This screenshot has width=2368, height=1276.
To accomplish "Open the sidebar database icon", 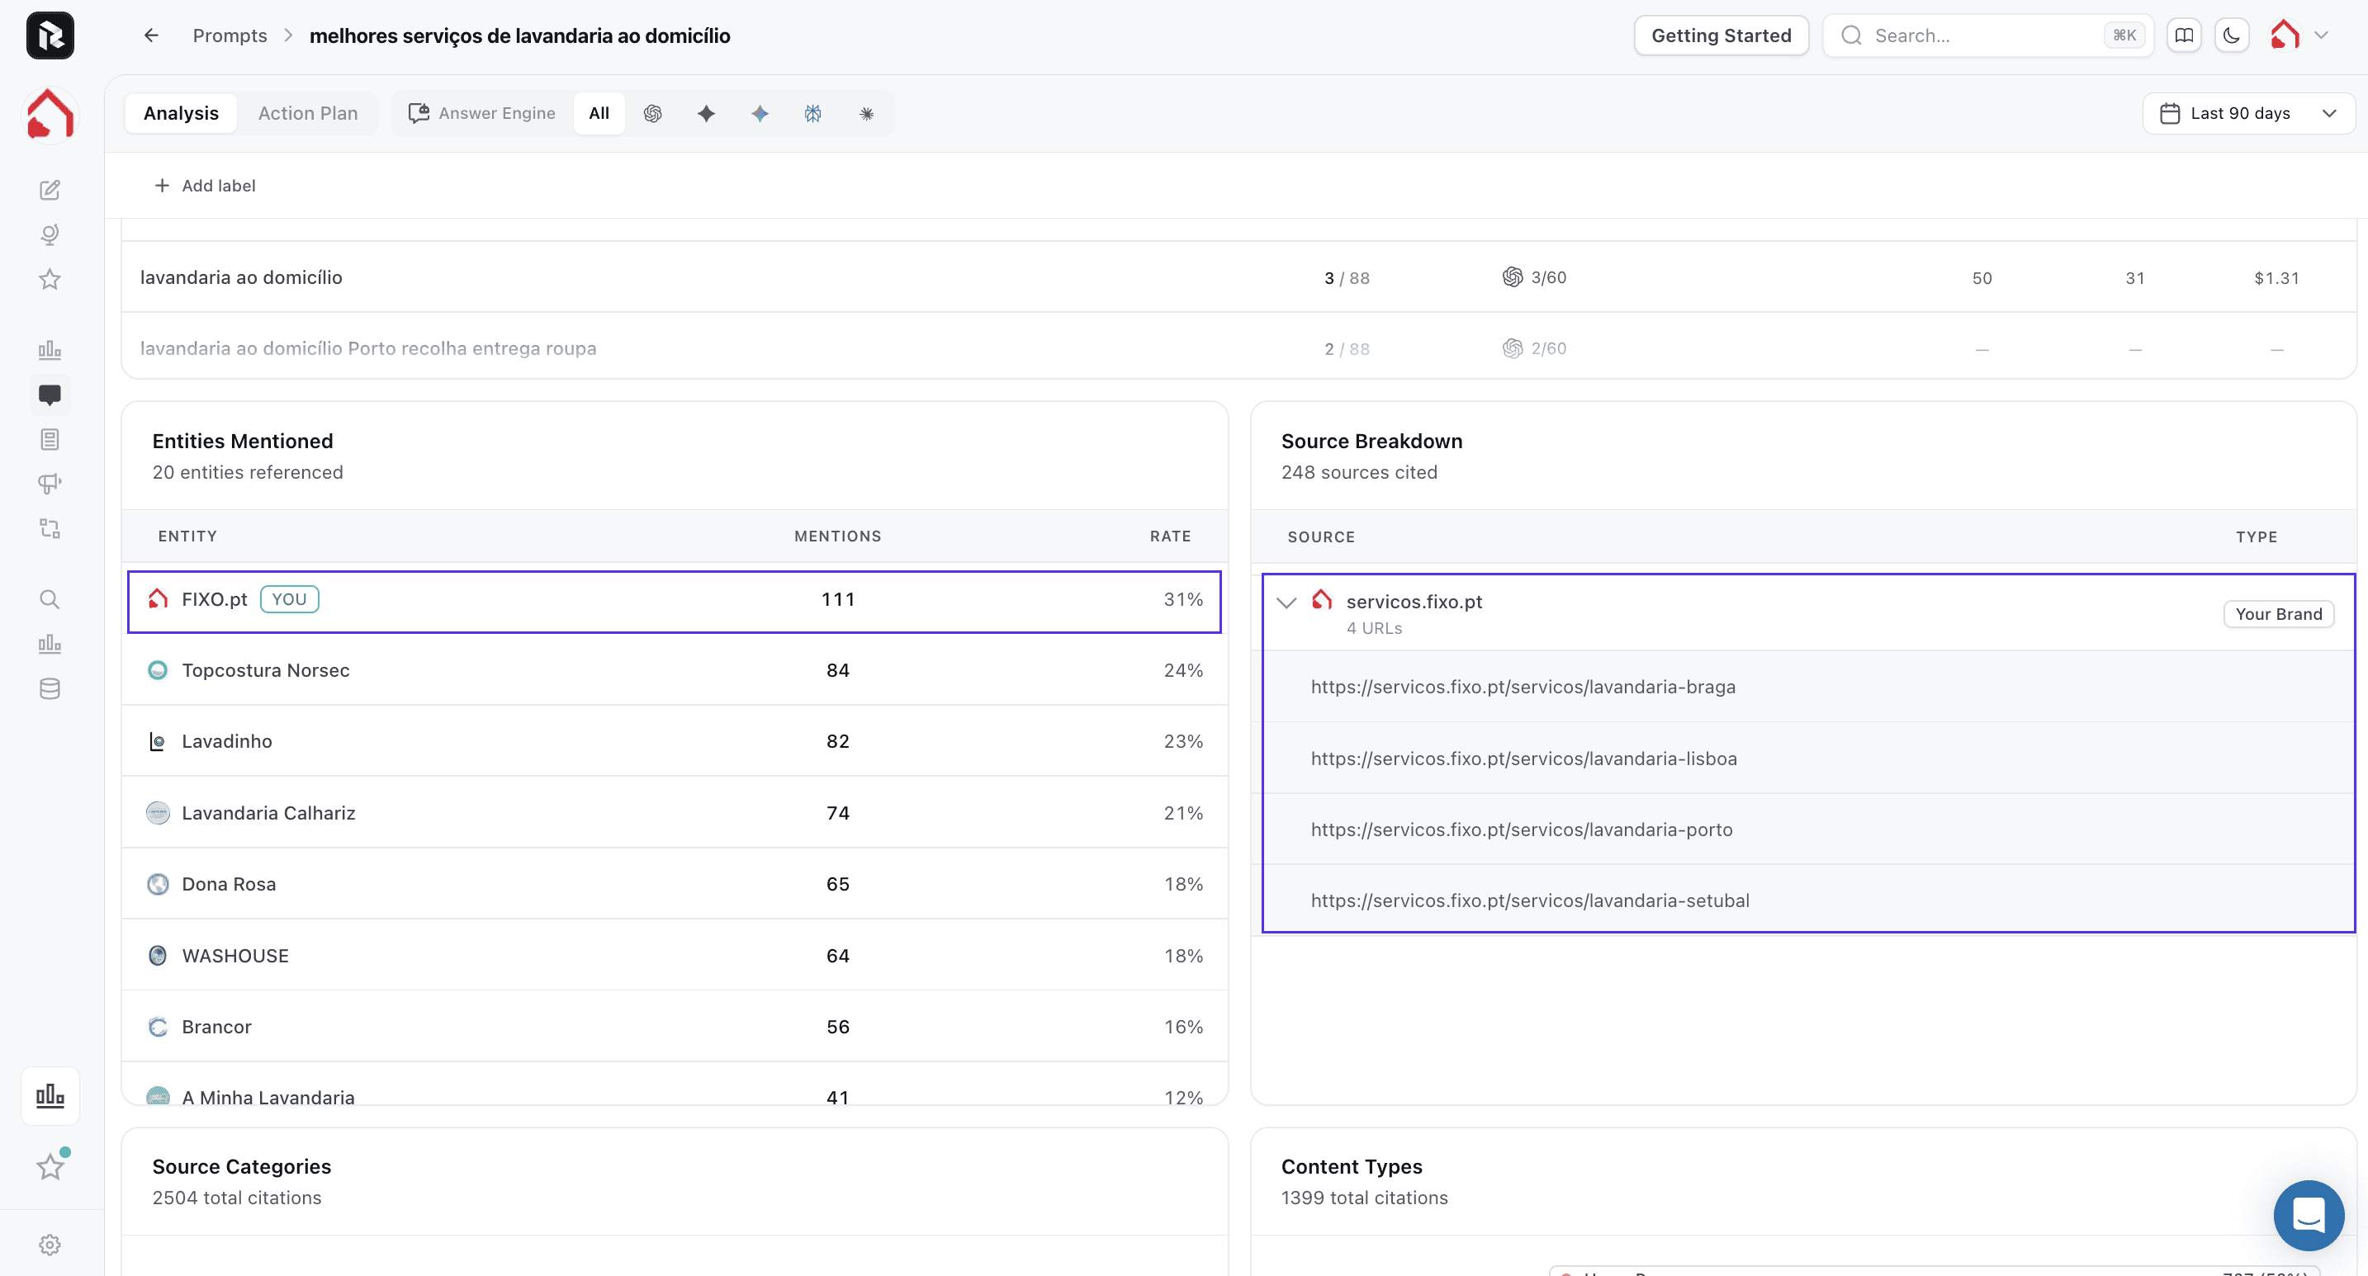I will [x=50, y=689].
